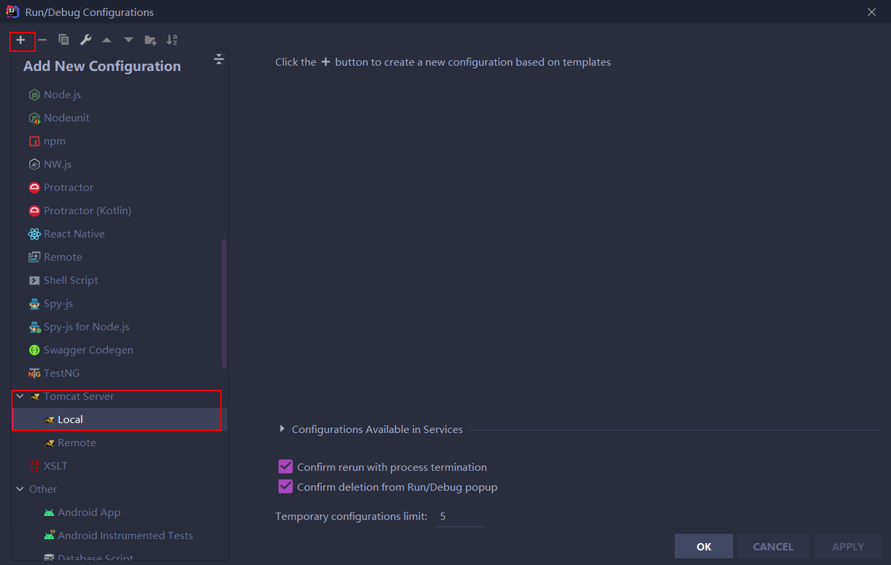Image resolution: width=891 pixels, height=565 pixels.
Task: Click the configuration list vertical scrollbar
Action: (x=224, y=304)
